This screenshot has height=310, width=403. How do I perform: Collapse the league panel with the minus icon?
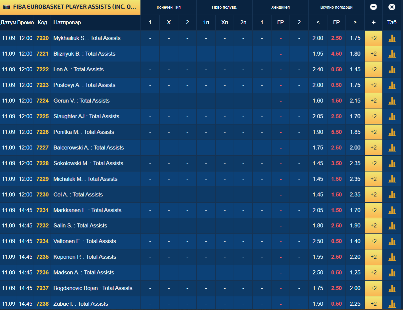[x=373, y=7]
